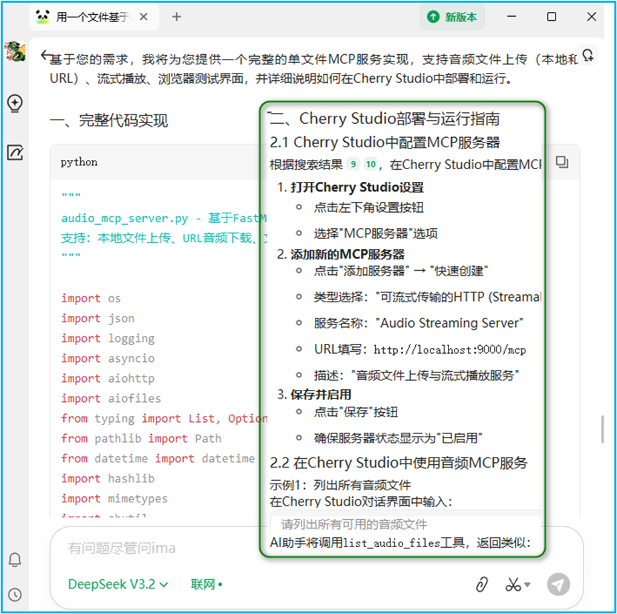
Task: Open citation reference 10
Action: 371,164
